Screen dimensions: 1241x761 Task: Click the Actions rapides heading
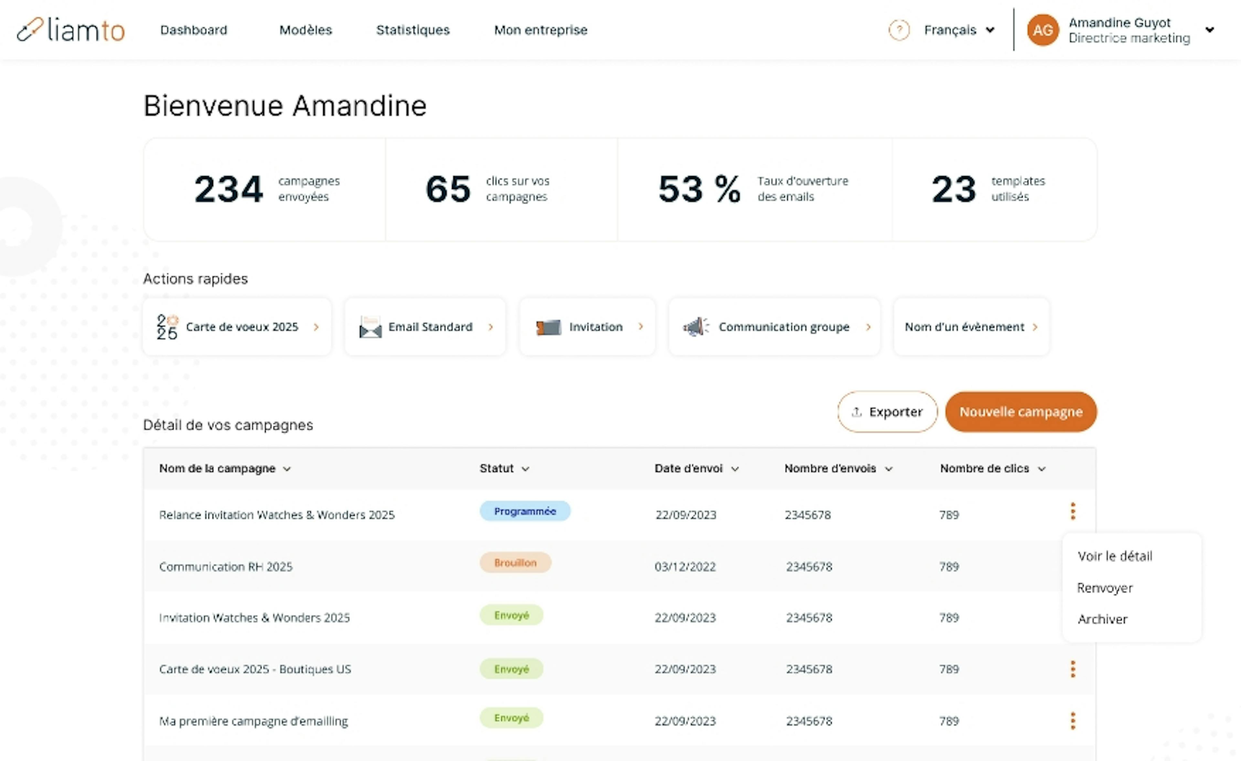click(x=196, y=279)
